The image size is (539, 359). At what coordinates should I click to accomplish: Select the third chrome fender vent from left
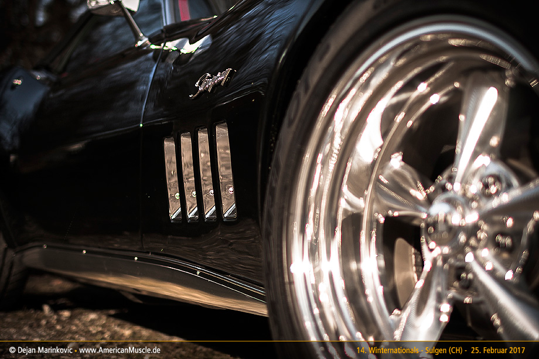[206, 173]
